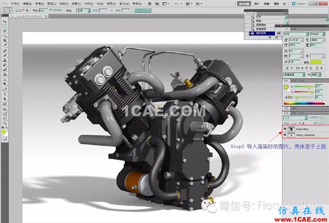
Task: Click the Refine Edge button in options bar
Action: (143, 10)
